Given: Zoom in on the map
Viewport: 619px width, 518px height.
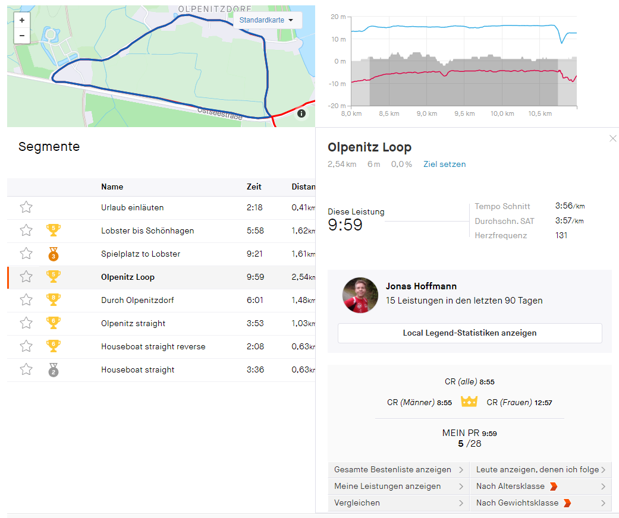Looking at the screenshot, I should tap(21, 20).
